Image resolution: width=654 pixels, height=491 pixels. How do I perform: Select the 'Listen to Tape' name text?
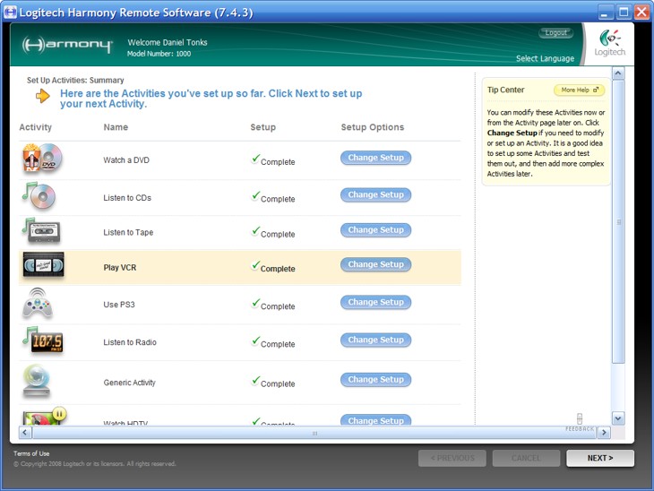pyautogui.click(x=128, y=232)
